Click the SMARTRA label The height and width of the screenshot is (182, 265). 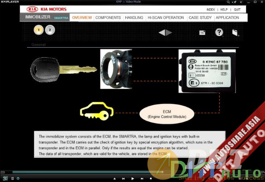tap(61, 18)
